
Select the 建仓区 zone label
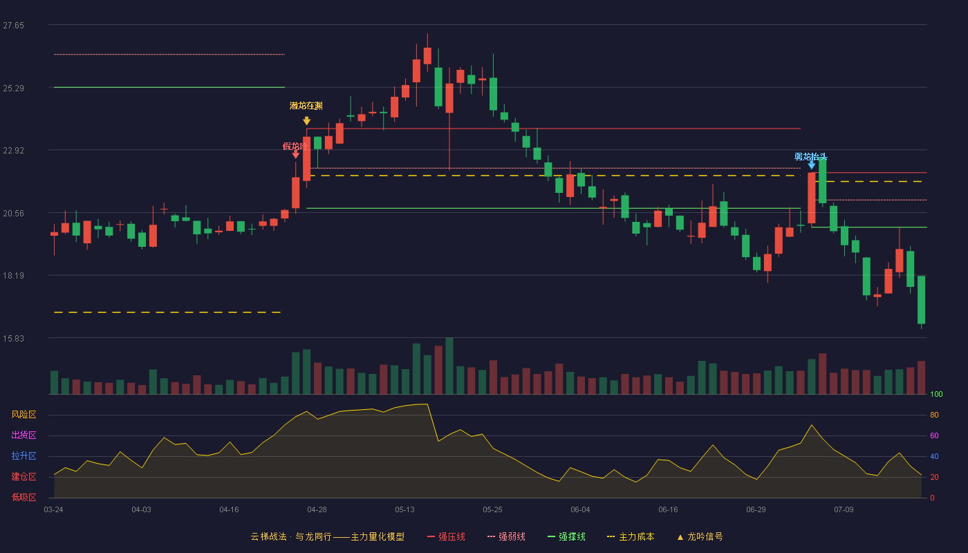pyautogui.click(x=24, y=477)
